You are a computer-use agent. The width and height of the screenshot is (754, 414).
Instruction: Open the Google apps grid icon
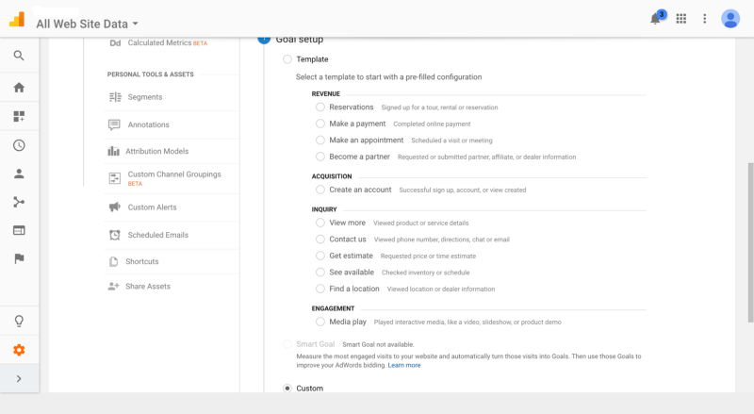681,19
